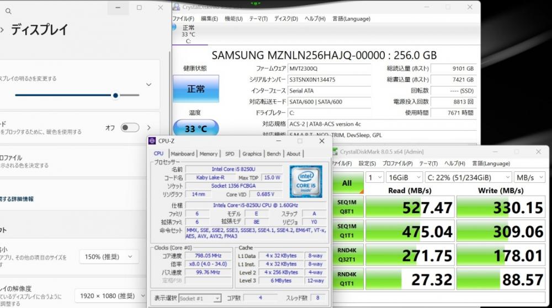Open 機能(U) menu in CrystalDiskInfo
The height and width of the screenshot is (308, 552).
[233, 19]
